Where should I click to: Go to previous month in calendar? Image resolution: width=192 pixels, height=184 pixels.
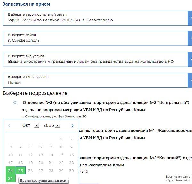pyautogui.click(x=9, y=126)
